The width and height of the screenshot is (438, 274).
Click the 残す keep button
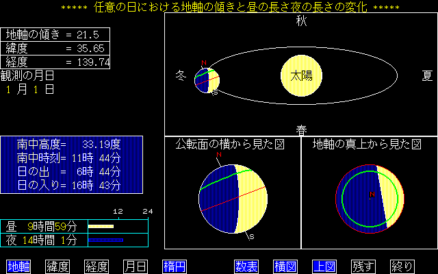362,266
